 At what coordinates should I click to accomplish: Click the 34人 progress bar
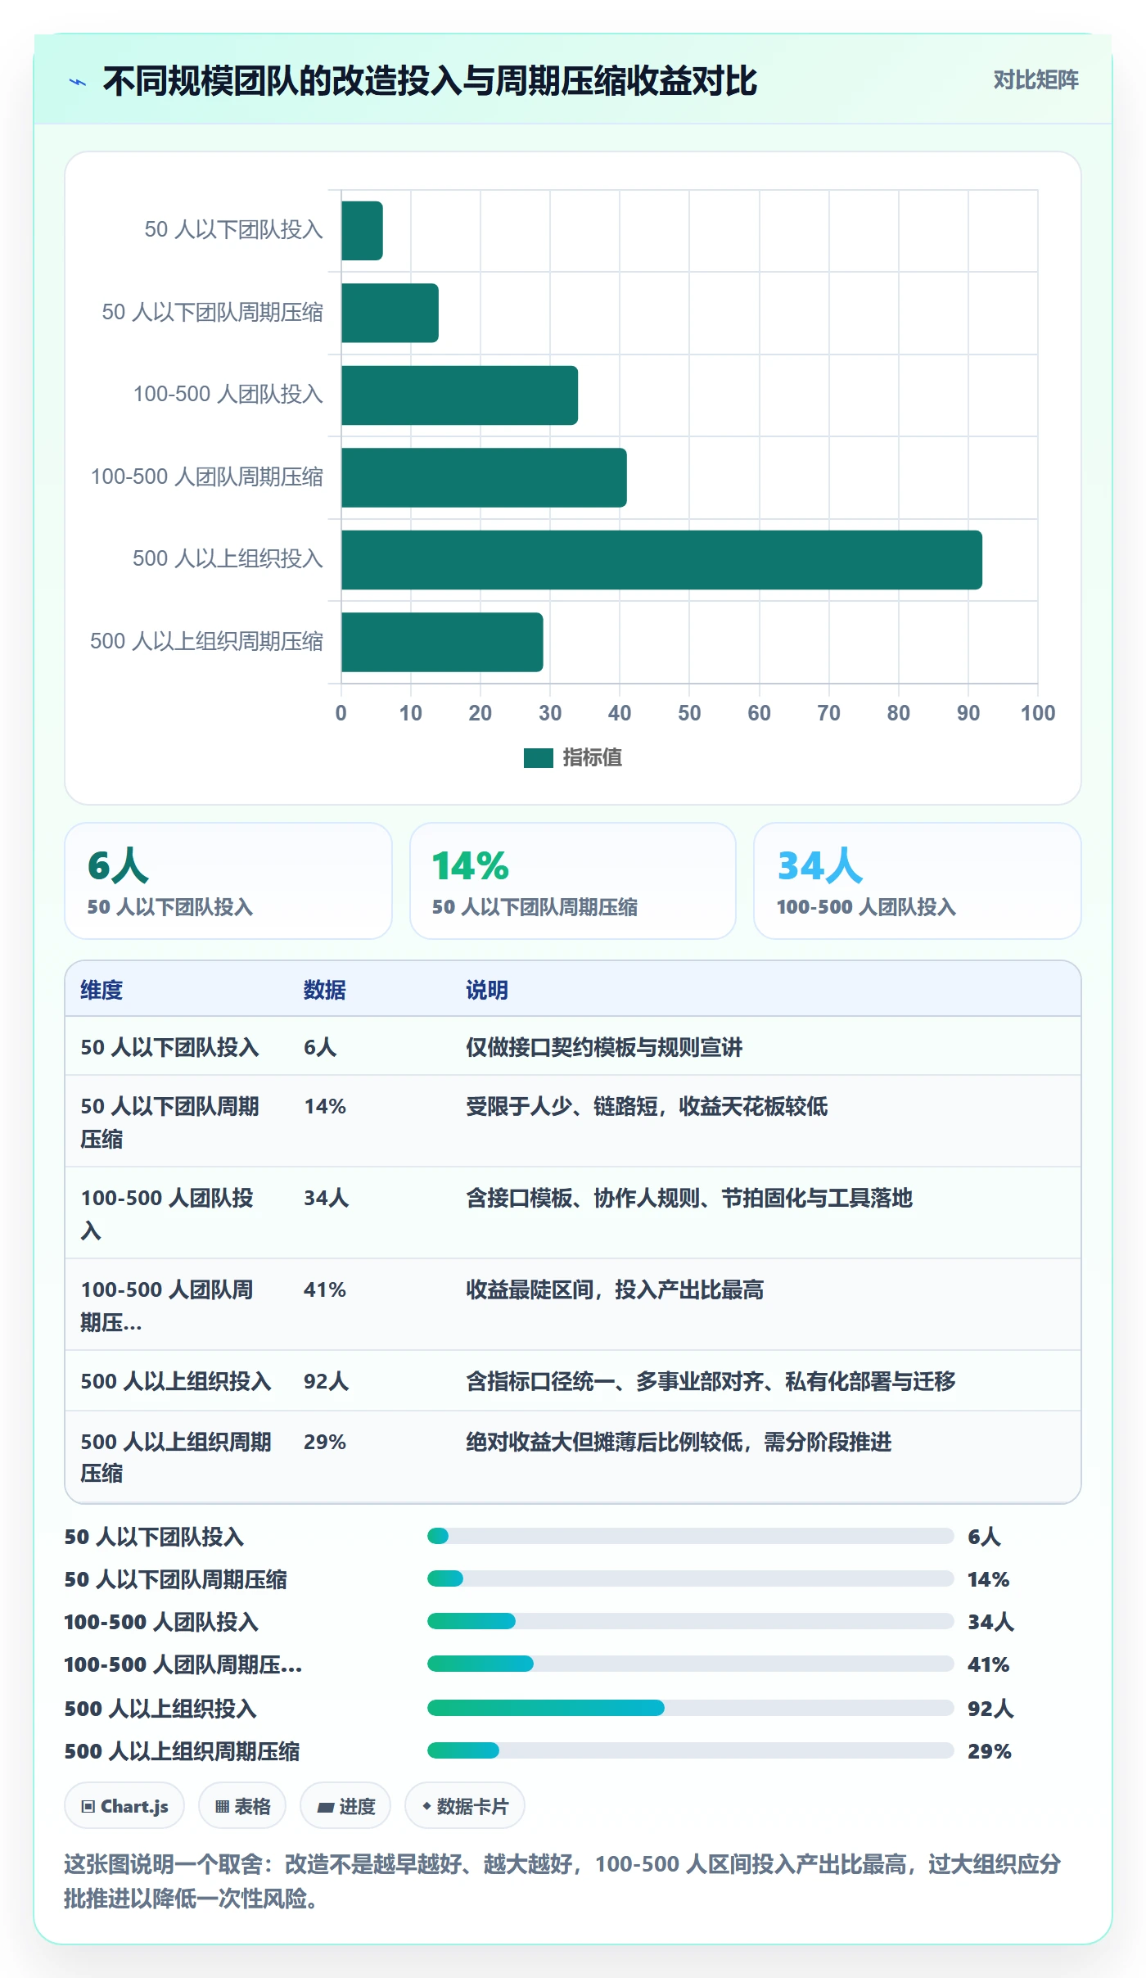click(x=690, y=1621)
